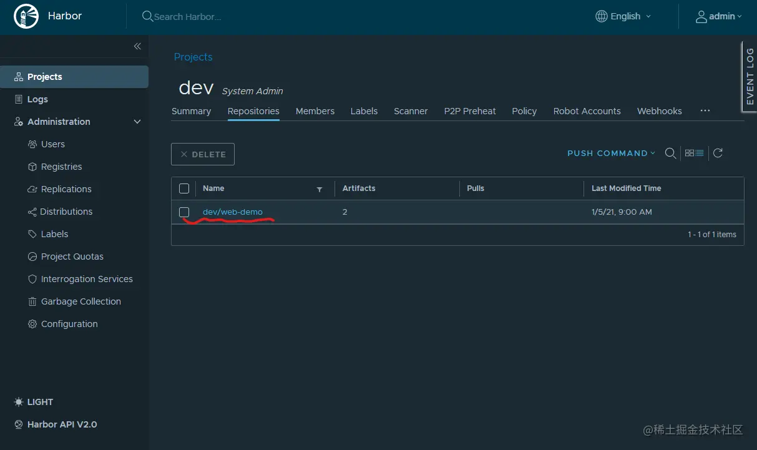Click the Logs sidebar icon
Viewport: 757px width, 450px height.
(x=19, y=99)
